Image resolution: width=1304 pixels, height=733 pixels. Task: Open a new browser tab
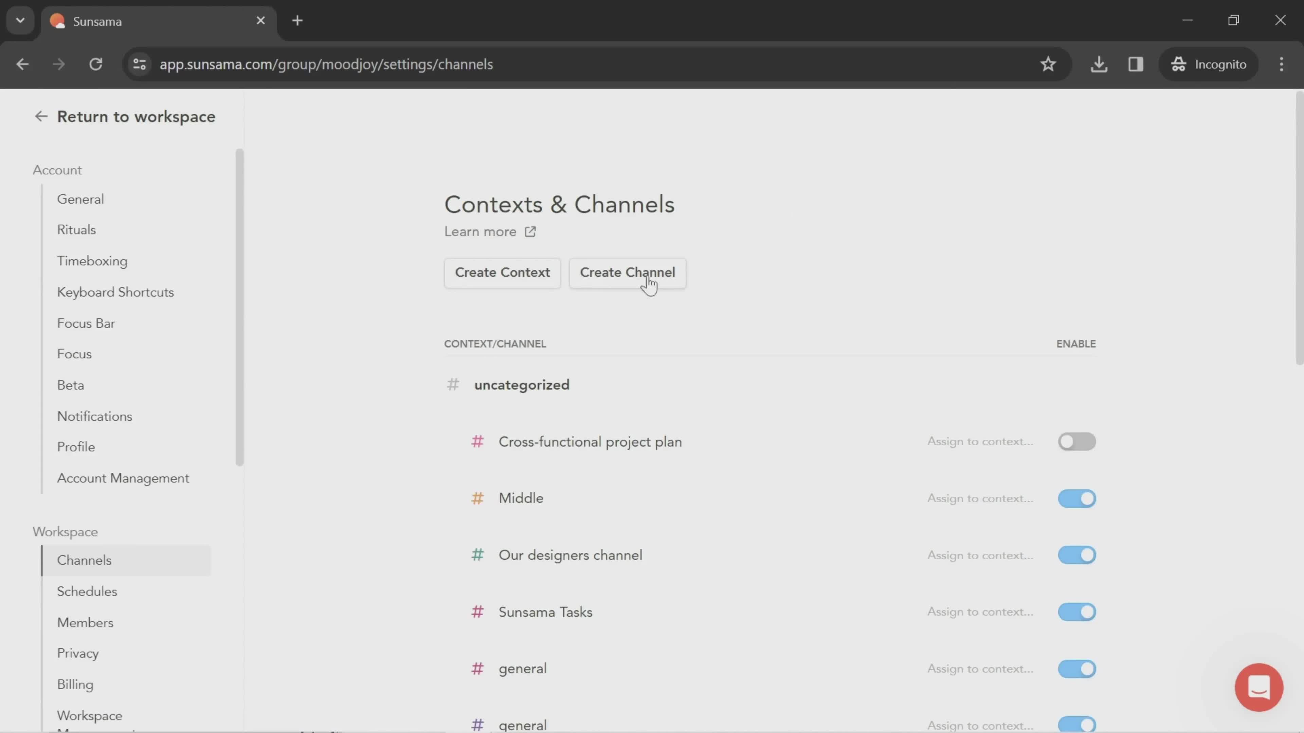[298, 21]
